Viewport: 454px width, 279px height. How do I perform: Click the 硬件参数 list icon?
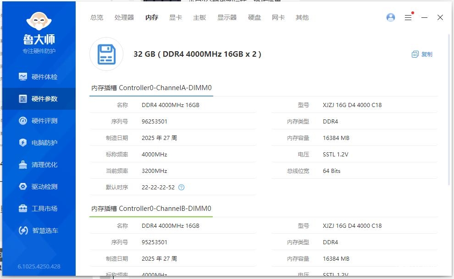click(x=23, y=99)
